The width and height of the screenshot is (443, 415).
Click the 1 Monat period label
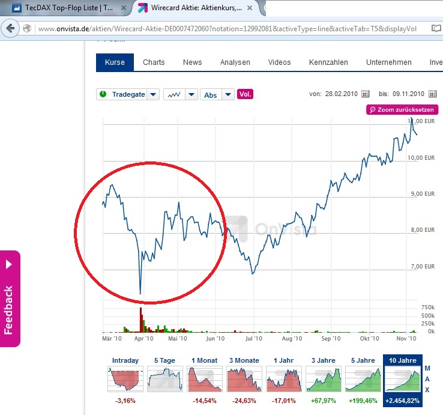[205, 360]
